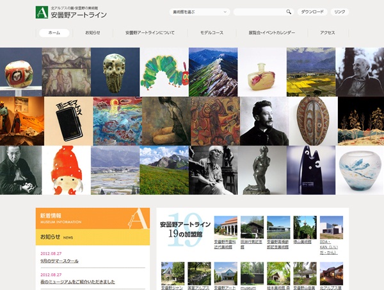The image size is (384, 290).
Task: Click the blue triangular roof museum photo
Action: click(225, 273)
